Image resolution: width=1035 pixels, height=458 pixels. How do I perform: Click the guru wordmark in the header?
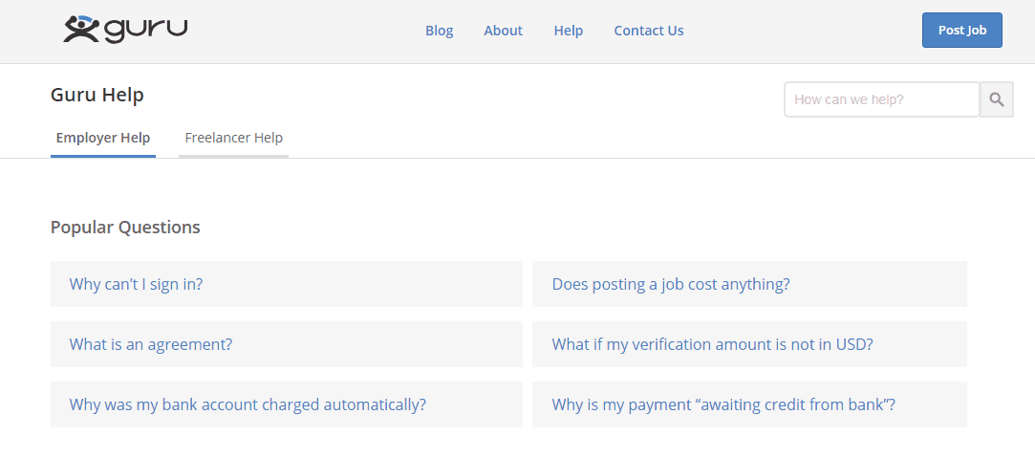pos(145,30)
